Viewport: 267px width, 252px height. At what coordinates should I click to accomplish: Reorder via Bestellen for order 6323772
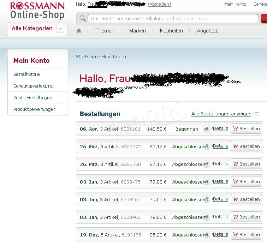(246, 146)
